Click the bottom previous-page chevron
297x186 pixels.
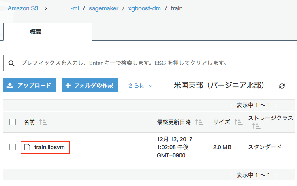pyautogui.click(x=231, y=175)
